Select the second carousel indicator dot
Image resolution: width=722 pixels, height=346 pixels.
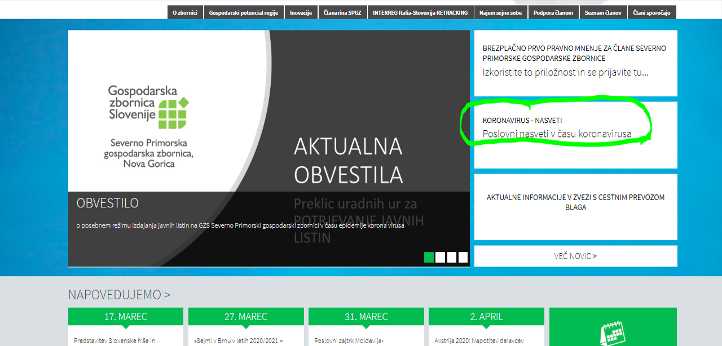tap(440, 257)
